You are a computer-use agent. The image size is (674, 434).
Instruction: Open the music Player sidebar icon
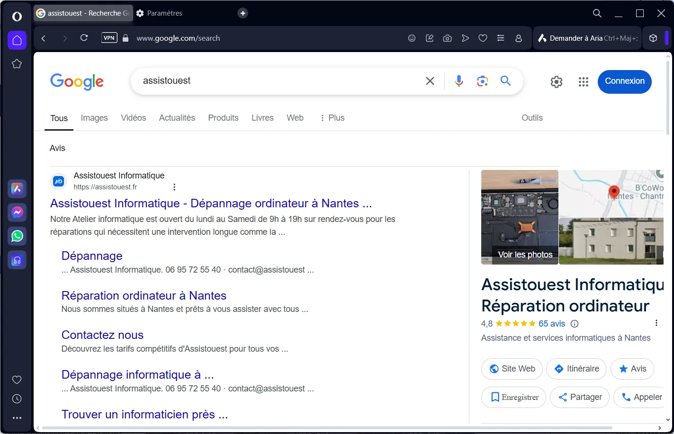17,260
